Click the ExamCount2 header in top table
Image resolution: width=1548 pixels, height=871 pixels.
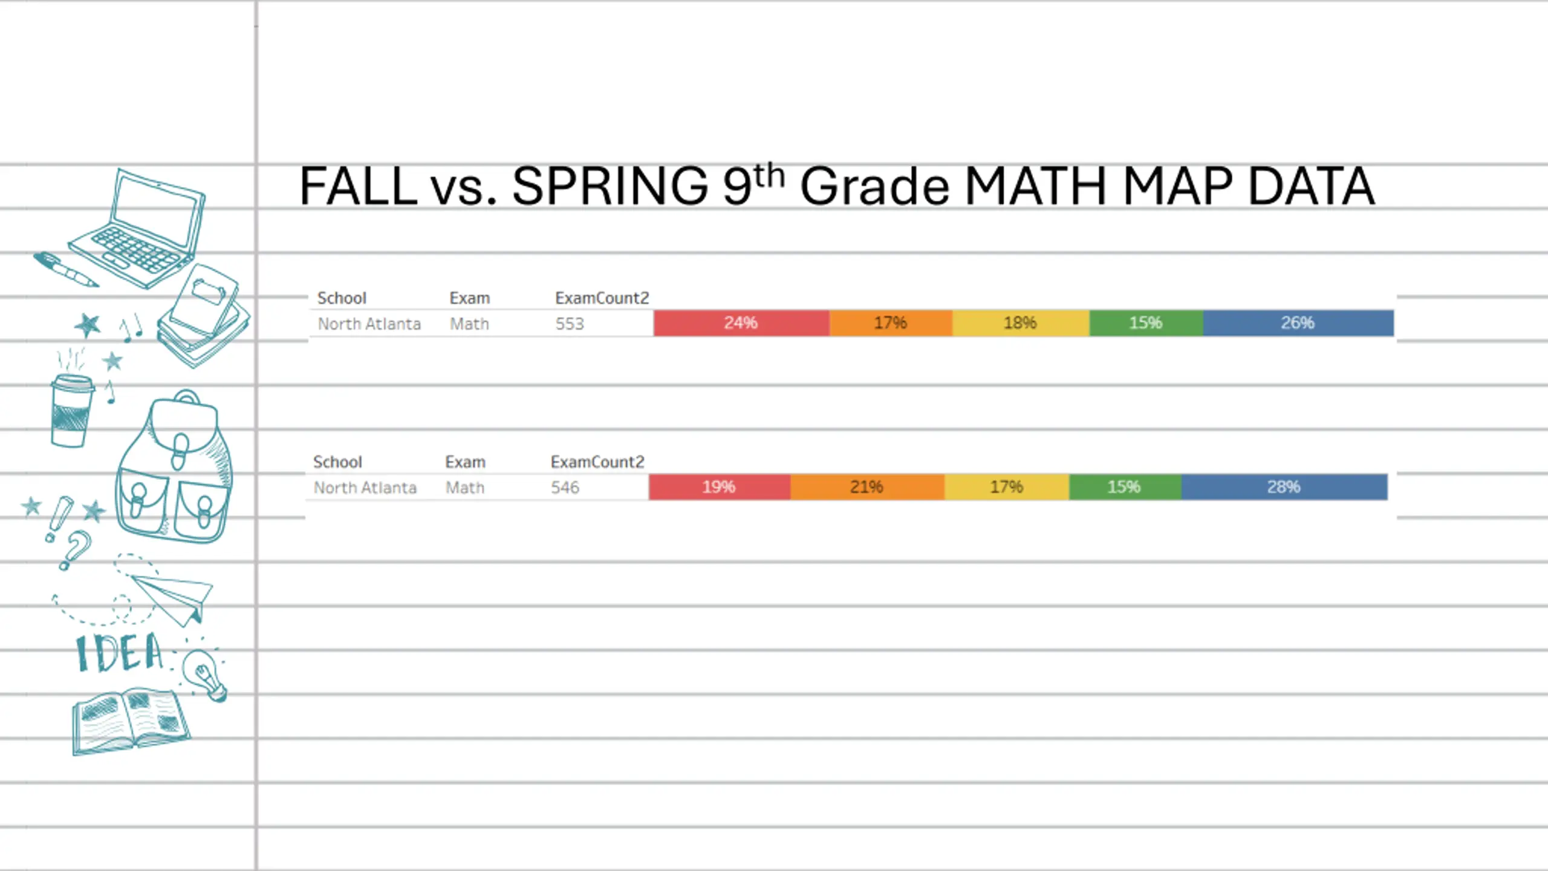[x=602, y=298]
